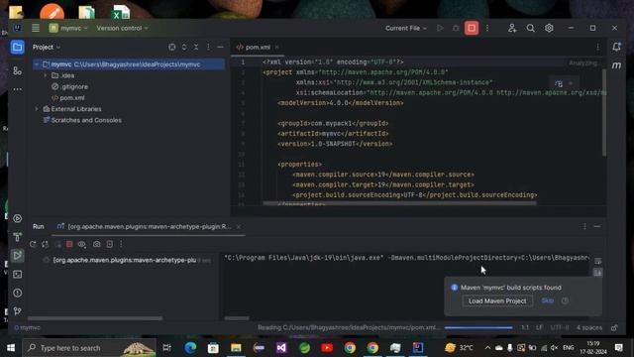Click LF line separator in status bar

click(539, 327)
